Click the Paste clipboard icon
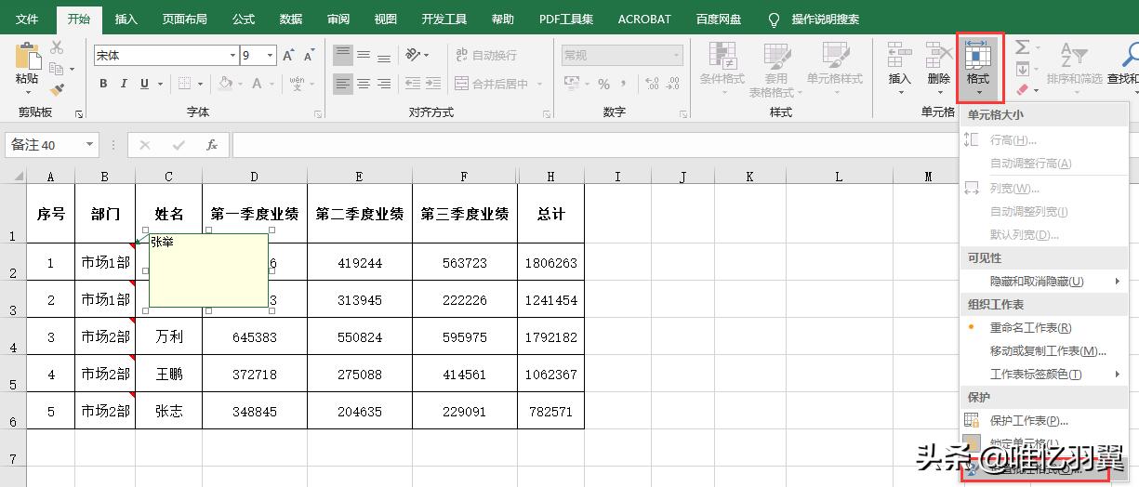The image size is (1139, 487). tap(27, 55)
